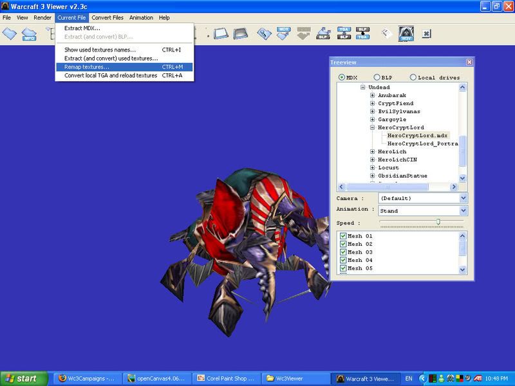Click the MDX extract toolbar icon
The image size is (515, 386).
(283, 33)
